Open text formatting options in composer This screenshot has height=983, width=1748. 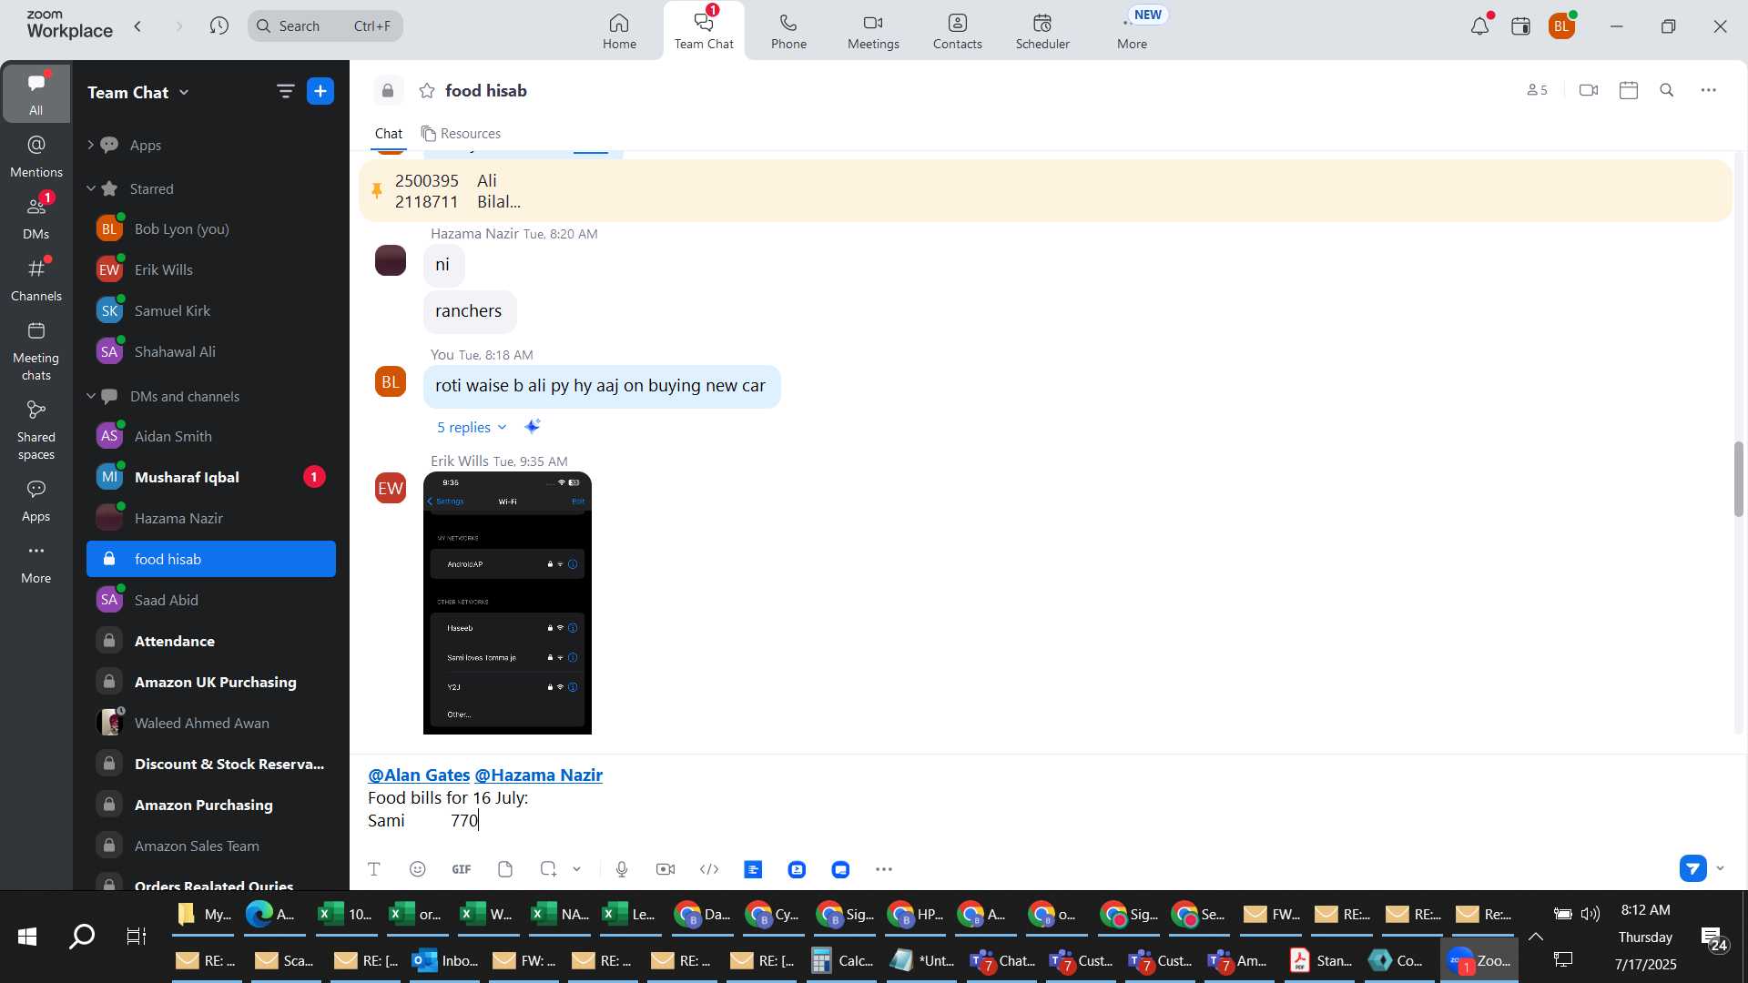click(x=374, y=869)
